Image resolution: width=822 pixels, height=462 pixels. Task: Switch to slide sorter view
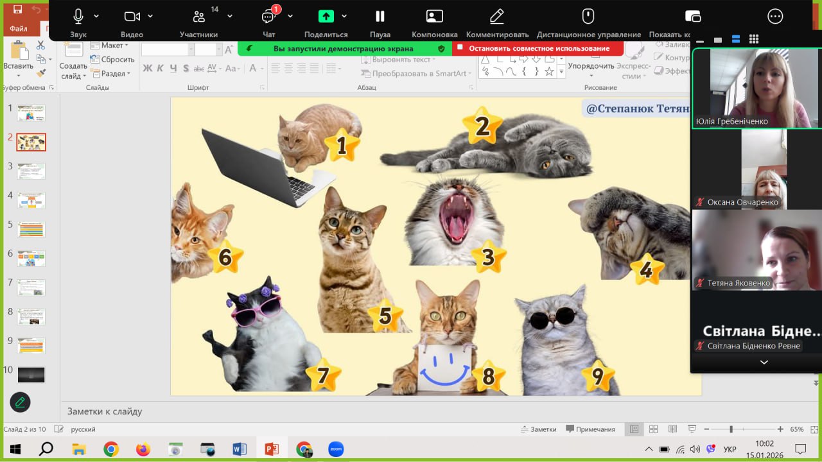654,429
